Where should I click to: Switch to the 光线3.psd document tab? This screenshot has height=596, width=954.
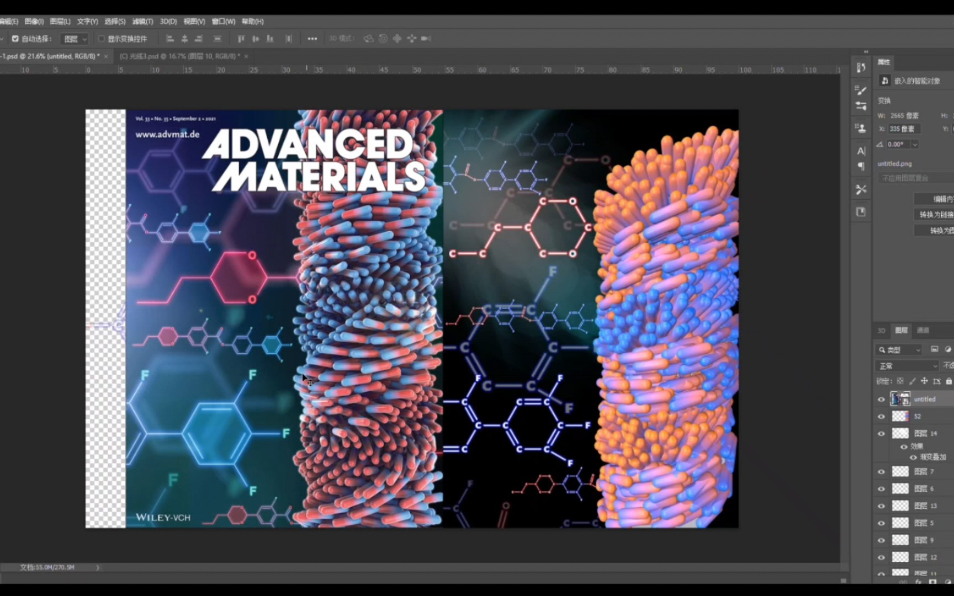pos(179,56)
